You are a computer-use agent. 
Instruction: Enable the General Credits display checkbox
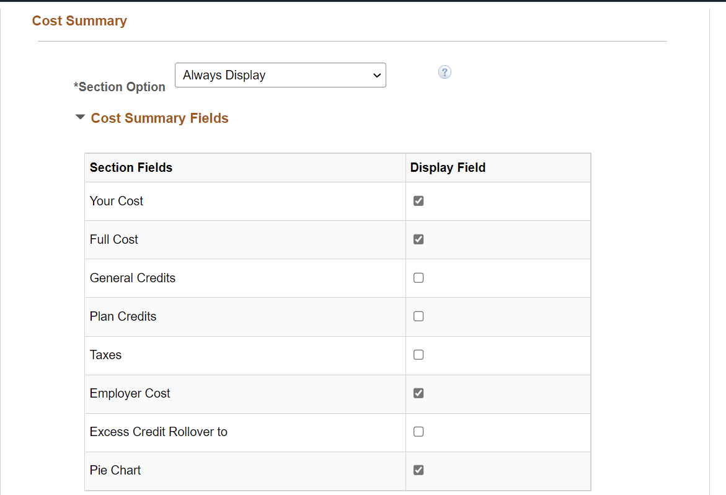tap(418, 278)
